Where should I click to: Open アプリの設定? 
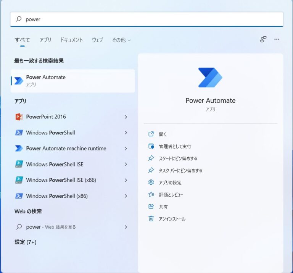170,183
